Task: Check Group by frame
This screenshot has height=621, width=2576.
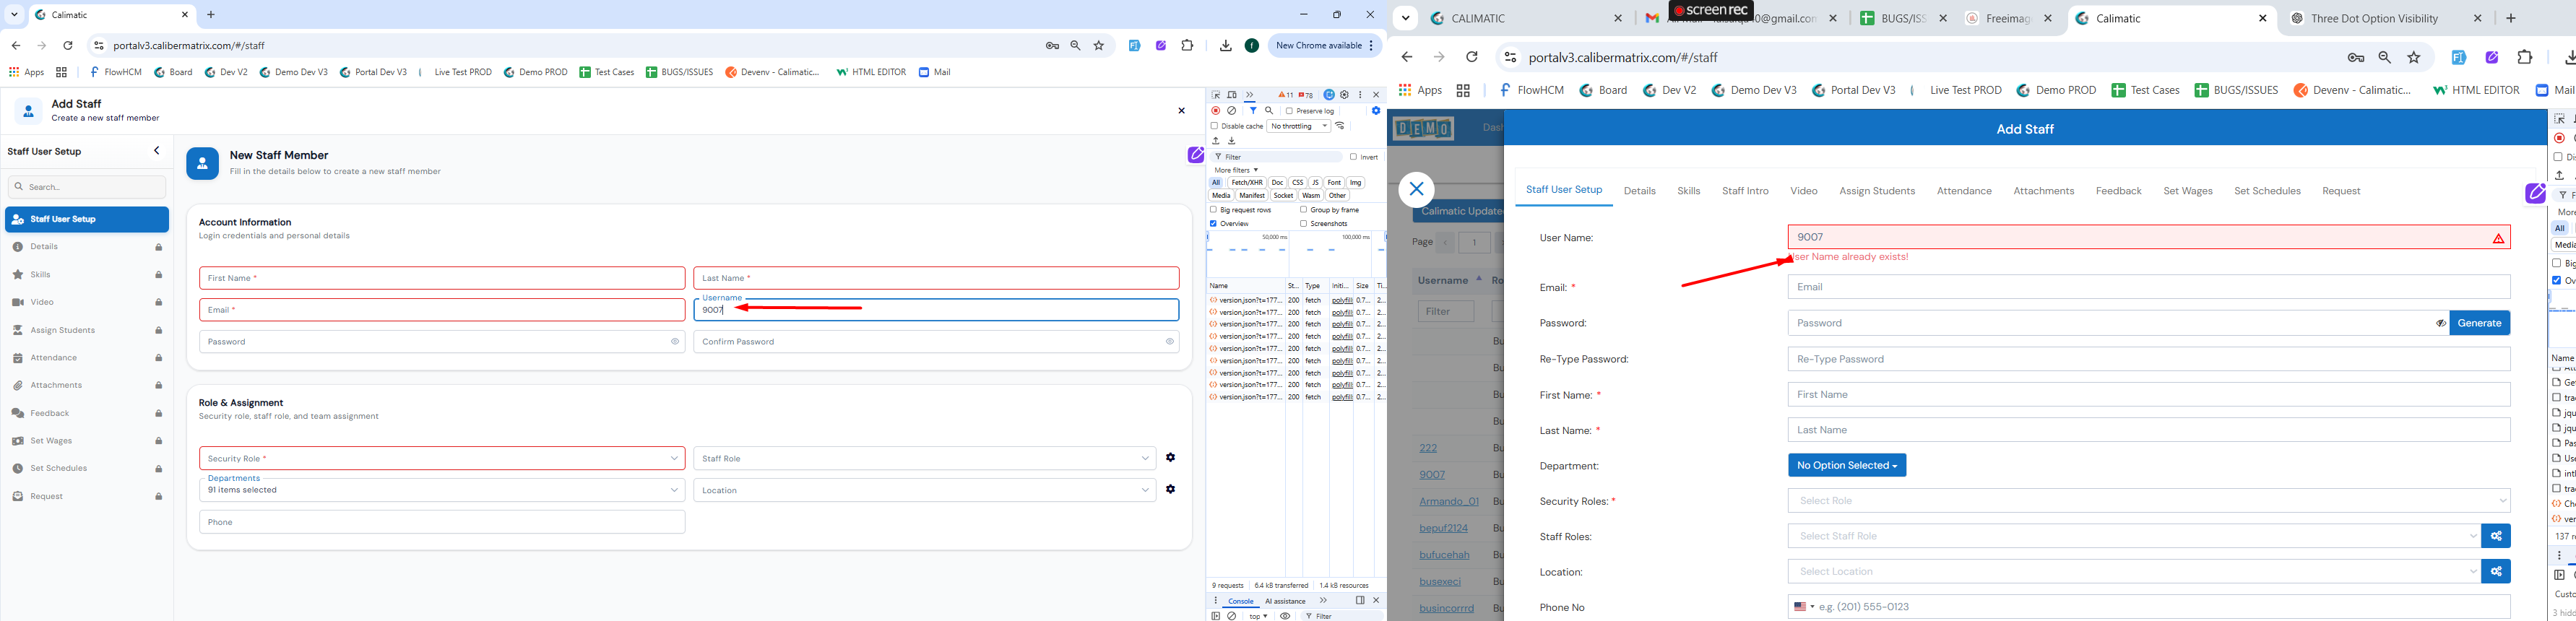Action: (1304, 210)
